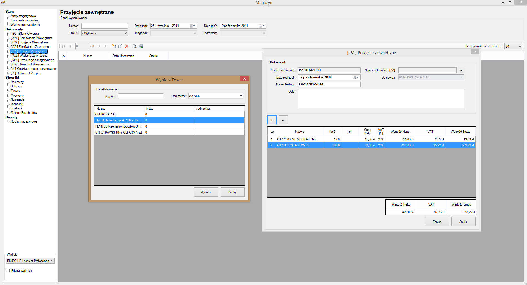
Task: Go to last page of results
Action: (x=106, y=46)
